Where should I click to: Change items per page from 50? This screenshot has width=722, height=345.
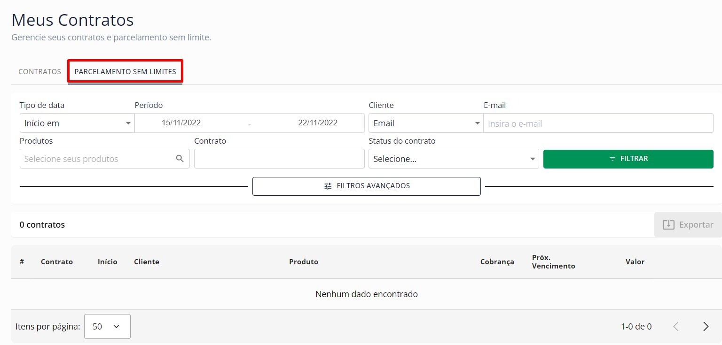click(107, 326)
